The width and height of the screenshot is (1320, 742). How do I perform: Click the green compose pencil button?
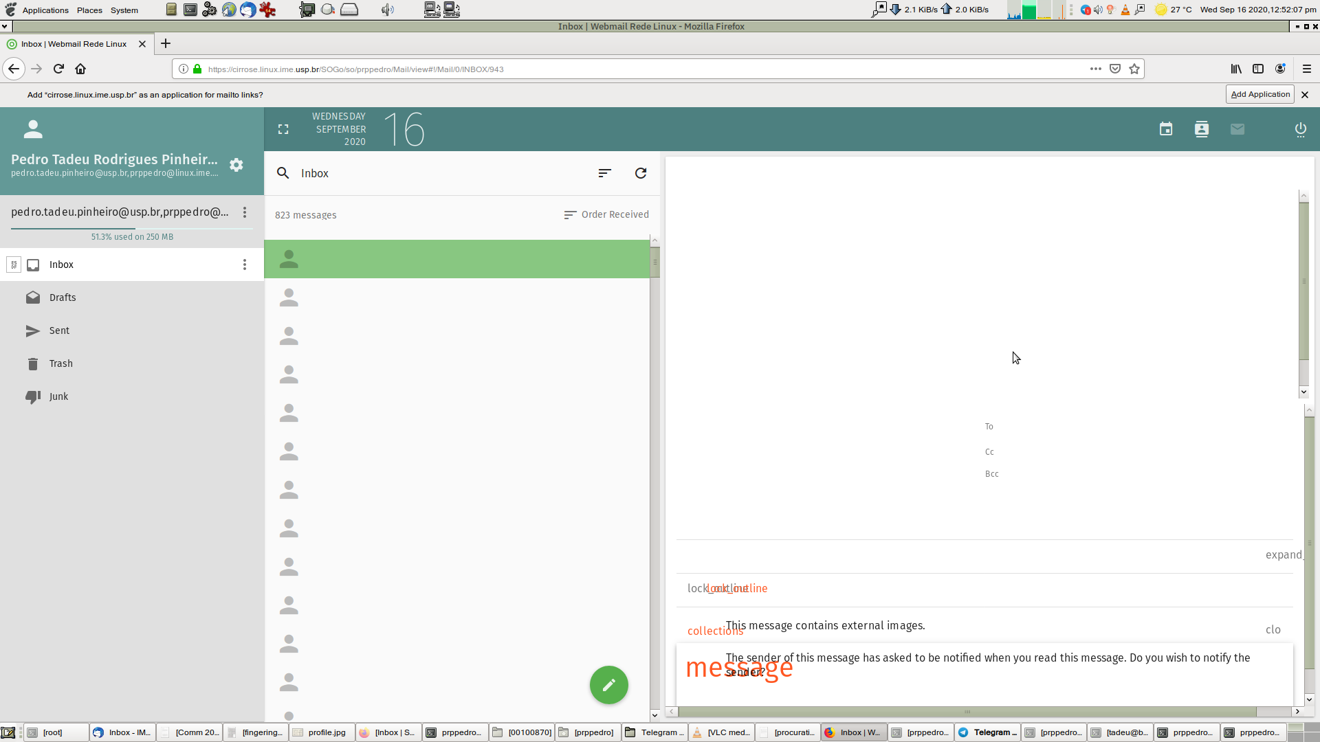[x=608, y=685]
